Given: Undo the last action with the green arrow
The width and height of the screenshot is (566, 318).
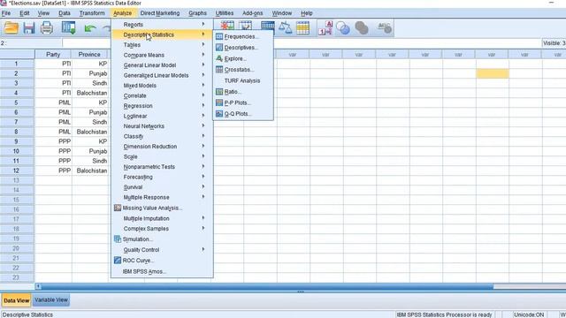Looking at the screenshot, I should click(x=90, y=28).
